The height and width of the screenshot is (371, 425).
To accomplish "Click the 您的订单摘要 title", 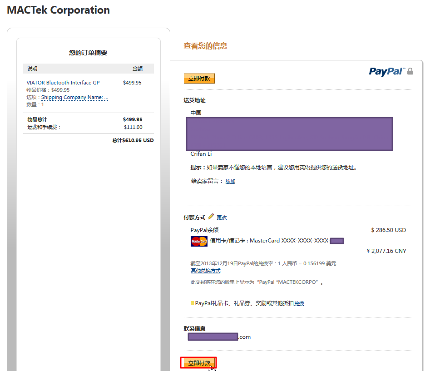I will pos(88,53).
